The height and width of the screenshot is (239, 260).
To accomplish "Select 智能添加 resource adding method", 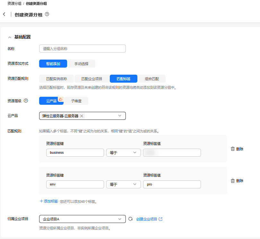I will point(53,64).
